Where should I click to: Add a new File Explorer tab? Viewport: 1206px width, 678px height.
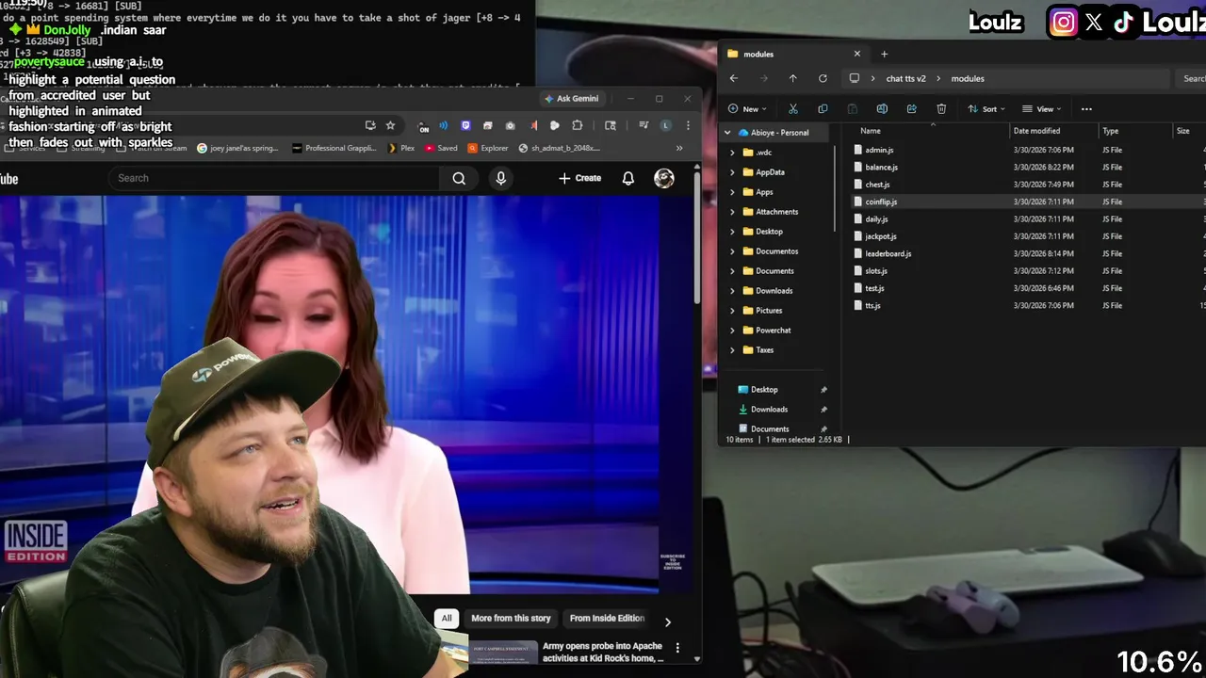(884, 54)
